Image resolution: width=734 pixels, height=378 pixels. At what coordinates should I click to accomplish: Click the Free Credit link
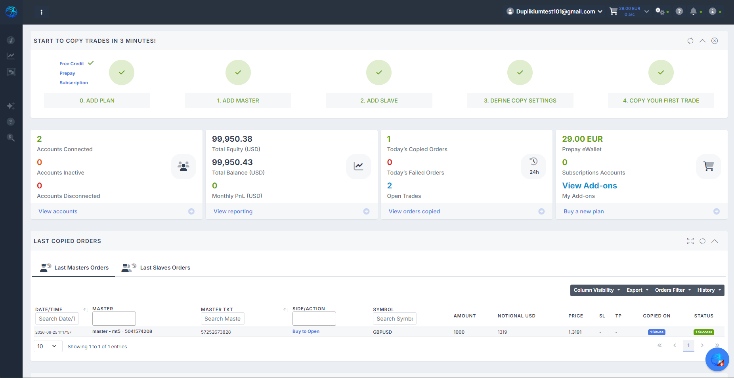72,64
